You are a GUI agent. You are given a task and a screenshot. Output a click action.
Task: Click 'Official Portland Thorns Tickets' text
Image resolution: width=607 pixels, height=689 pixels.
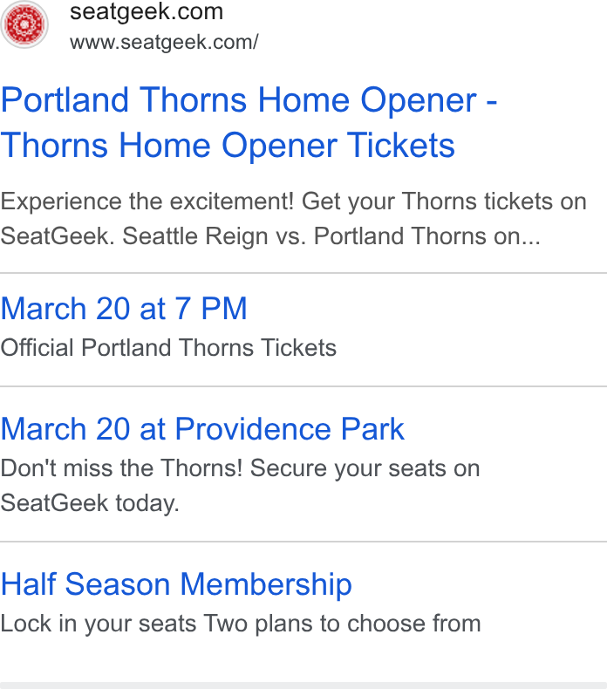coord(168,348)
